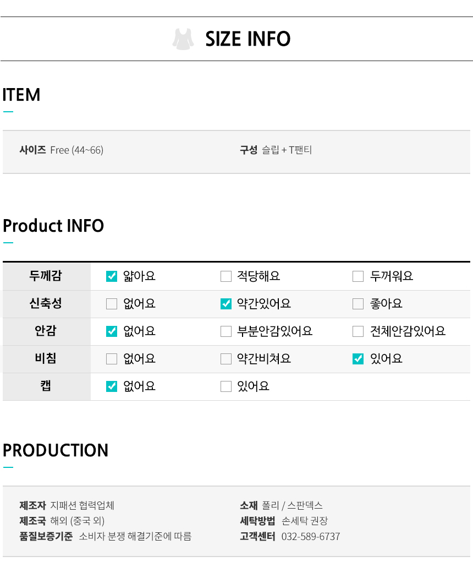The width and height of the screenshot is (473, 578).
Task: Toggle the 없어요 checkbox in 비침 row
Action: tap(112, 359)
